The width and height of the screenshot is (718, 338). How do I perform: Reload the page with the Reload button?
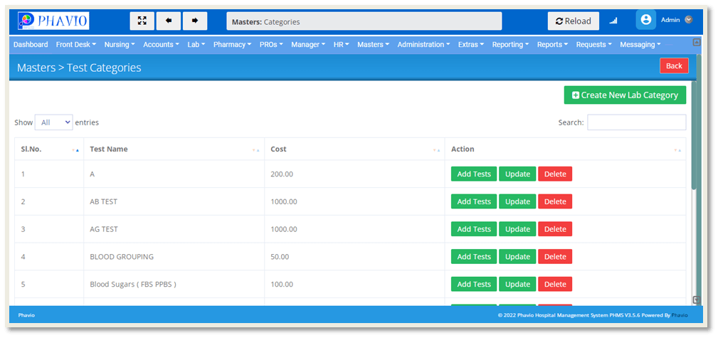(x=574, y=21)
